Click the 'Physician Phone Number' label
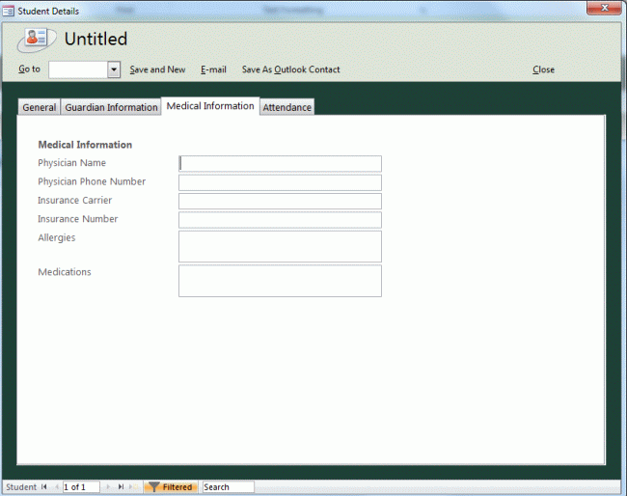 coord(92,181)
